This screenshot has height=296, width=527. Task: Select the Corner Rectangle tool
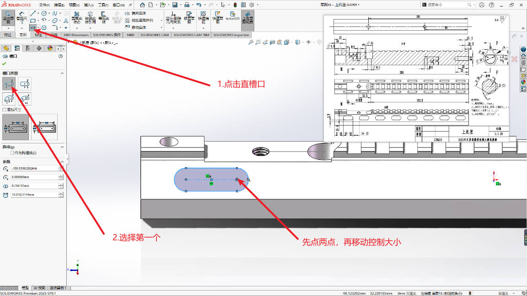(x=33, y=21)
